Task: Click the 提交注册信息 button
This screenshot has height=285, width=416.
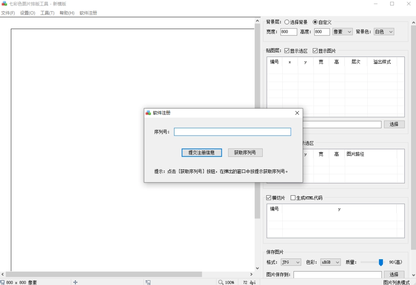Action: 201,153
